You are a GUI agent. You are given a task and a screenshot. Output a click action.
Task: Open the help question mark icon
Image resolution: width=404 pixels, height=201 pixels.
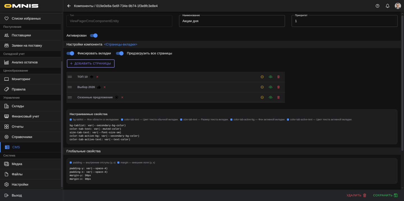(377, 6)
